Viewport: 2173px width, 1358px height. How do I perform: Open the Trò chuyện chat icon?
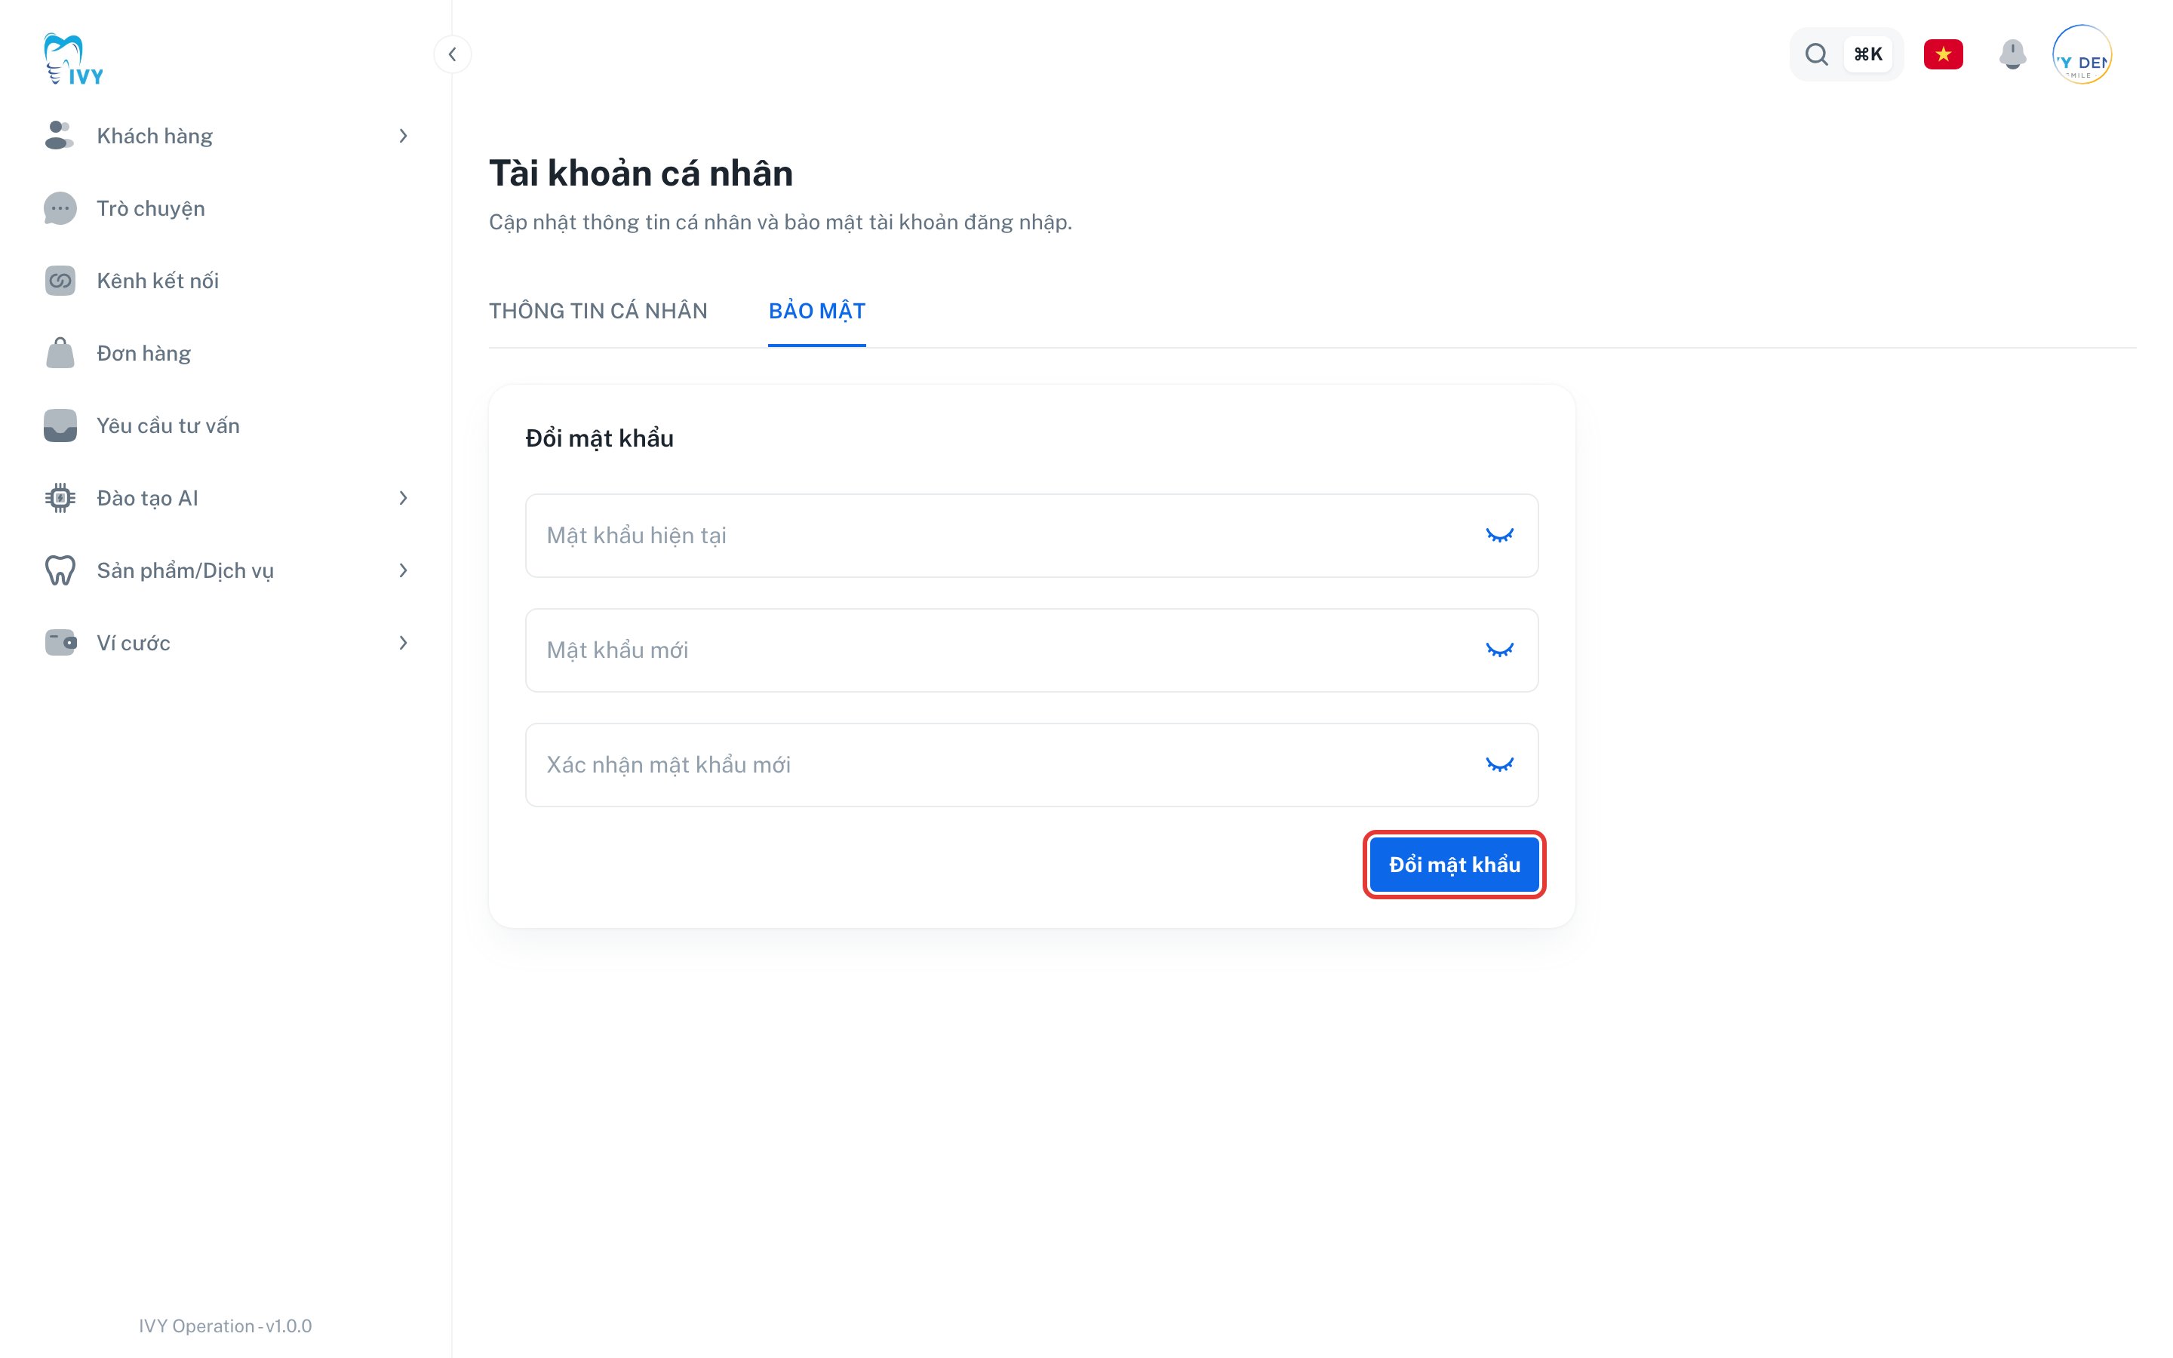click(60, 208)
